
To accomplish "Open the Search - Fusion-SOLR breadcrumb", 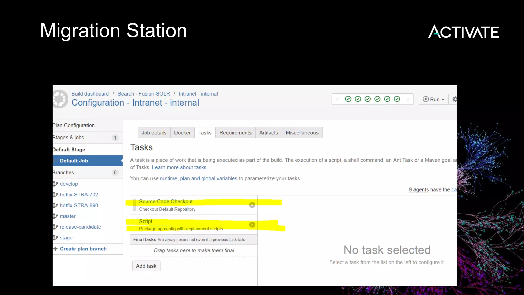I will coord(144,94).
